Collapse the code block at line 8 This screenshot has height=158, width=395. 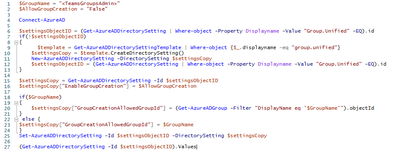click(16, 42)
